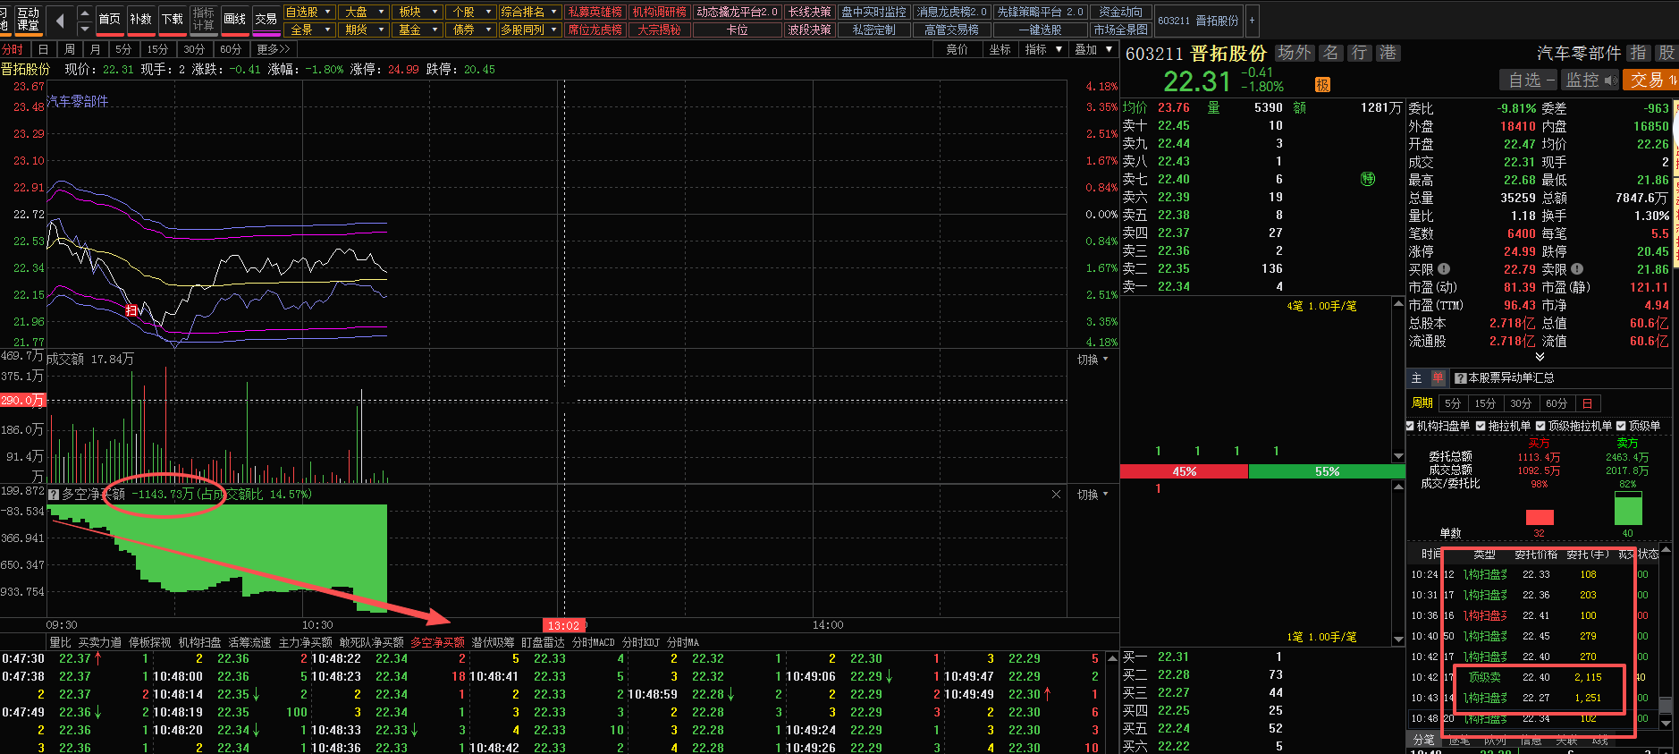Toggle the 顶级单 checkbox
This screenshot has width=1679, height=754.
[1621, 427]
